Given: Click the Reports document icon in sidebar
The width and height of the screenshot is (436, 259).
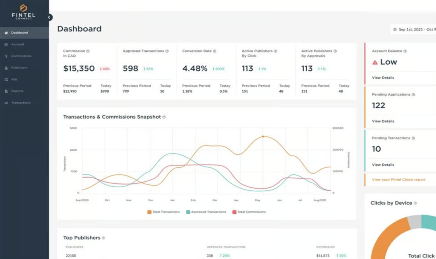Looking at the screenshot, I should (6, 91).
